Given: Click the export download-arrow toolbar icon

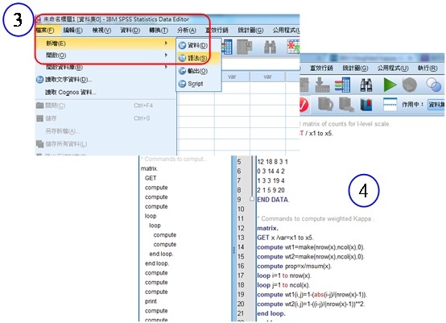Looking at the screenshot, I should [x=322, y=85].
